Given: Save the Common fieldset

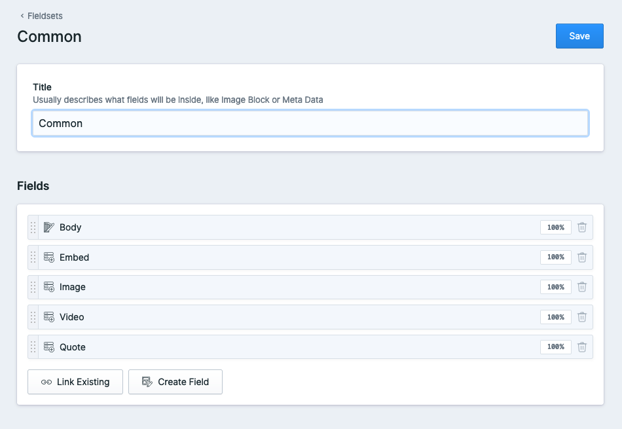Looking at the screenshot, I should (579, 36).
